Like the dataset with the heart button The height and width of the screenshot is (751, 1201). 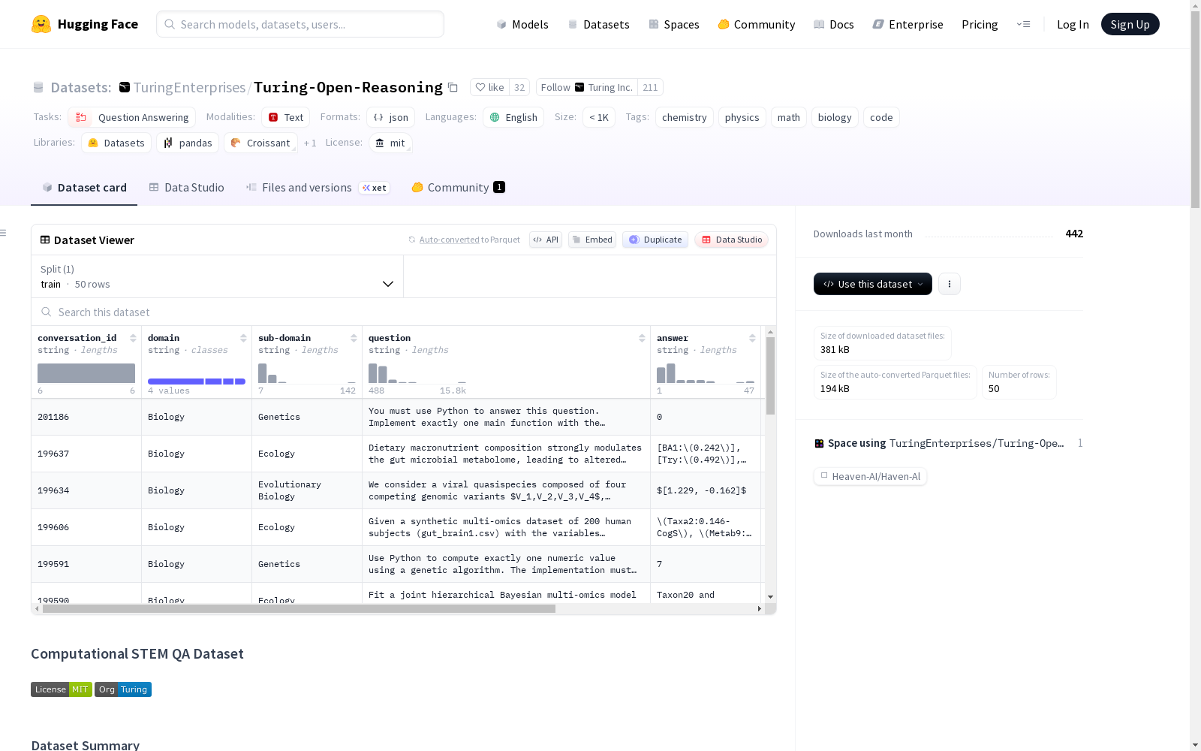[489, 87]
